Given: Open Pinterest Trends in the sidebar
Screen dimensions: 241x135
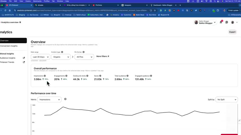Looking at the screenshot, I should tap(7, 62).
